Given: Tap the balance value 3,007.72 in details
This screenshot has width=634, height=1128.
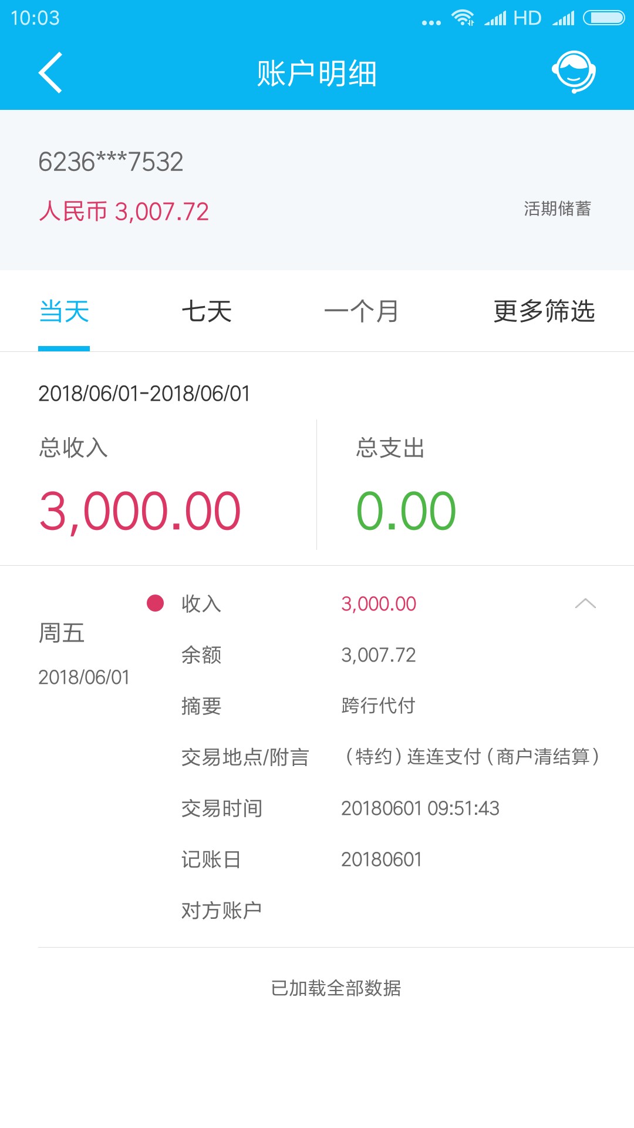Looking at the screenshot, I should [x=379, y=655].
